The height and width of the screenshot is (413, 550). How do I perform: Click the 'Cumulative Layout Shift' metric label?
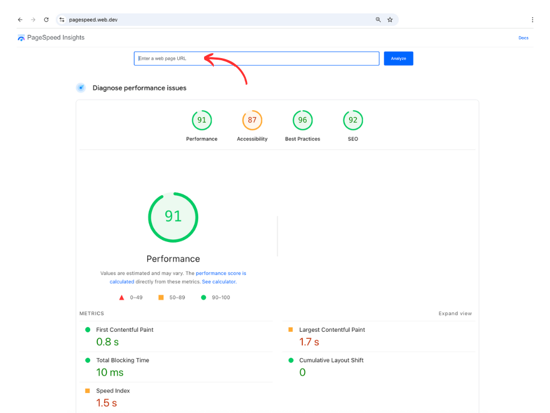click(331, 360)
